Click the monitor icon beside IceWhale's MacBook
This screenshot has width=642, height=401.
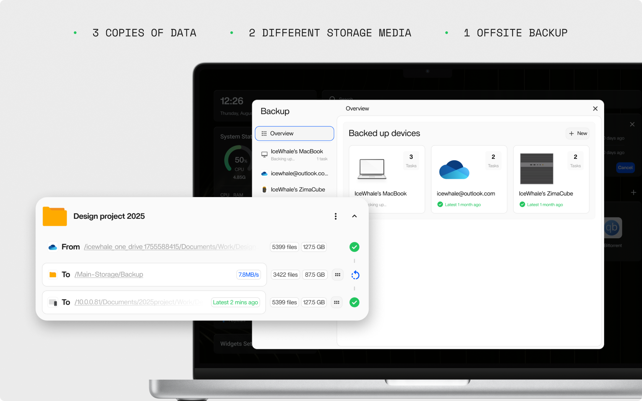coord(264,154)
